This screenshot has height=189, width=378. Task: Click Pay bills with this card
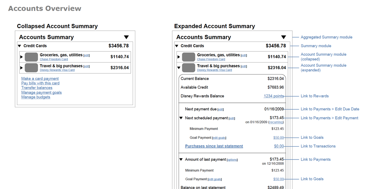(x=40, y=83)
